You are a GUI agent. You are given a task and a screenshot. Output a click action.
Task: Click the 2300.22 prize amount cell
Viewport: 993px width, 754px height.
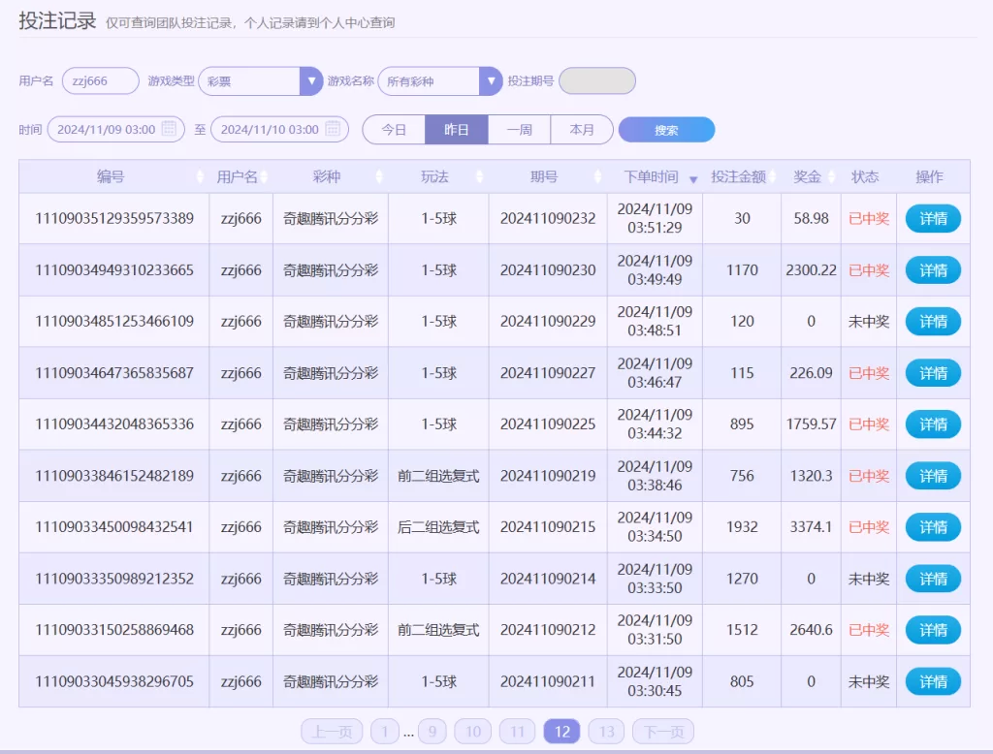point(812,270)
